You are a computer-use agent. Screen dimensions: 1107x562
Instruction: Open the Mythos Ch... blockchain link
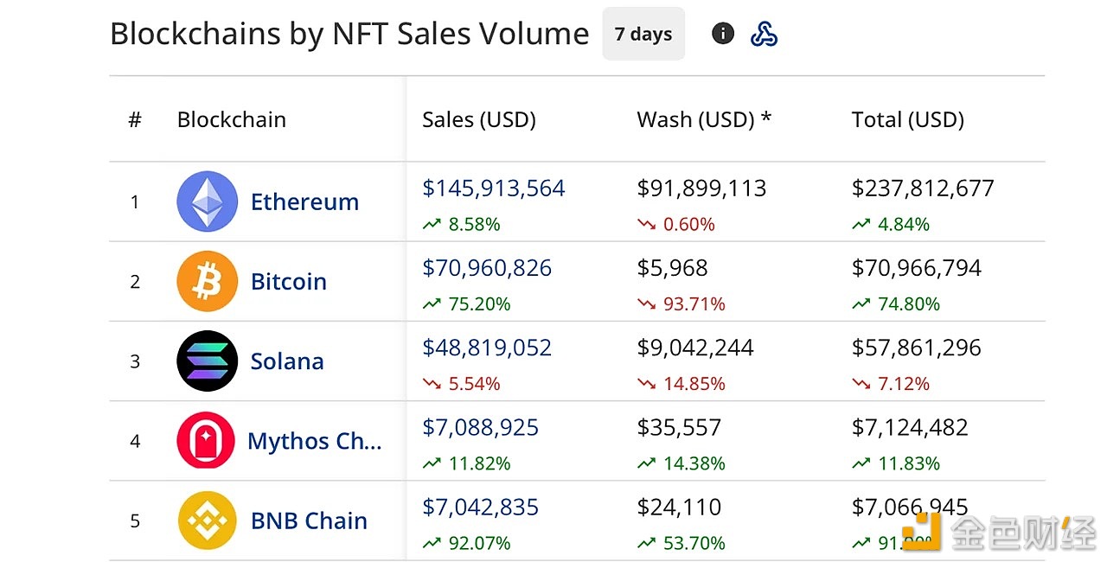pyautogui.click(x=315, y=441)
